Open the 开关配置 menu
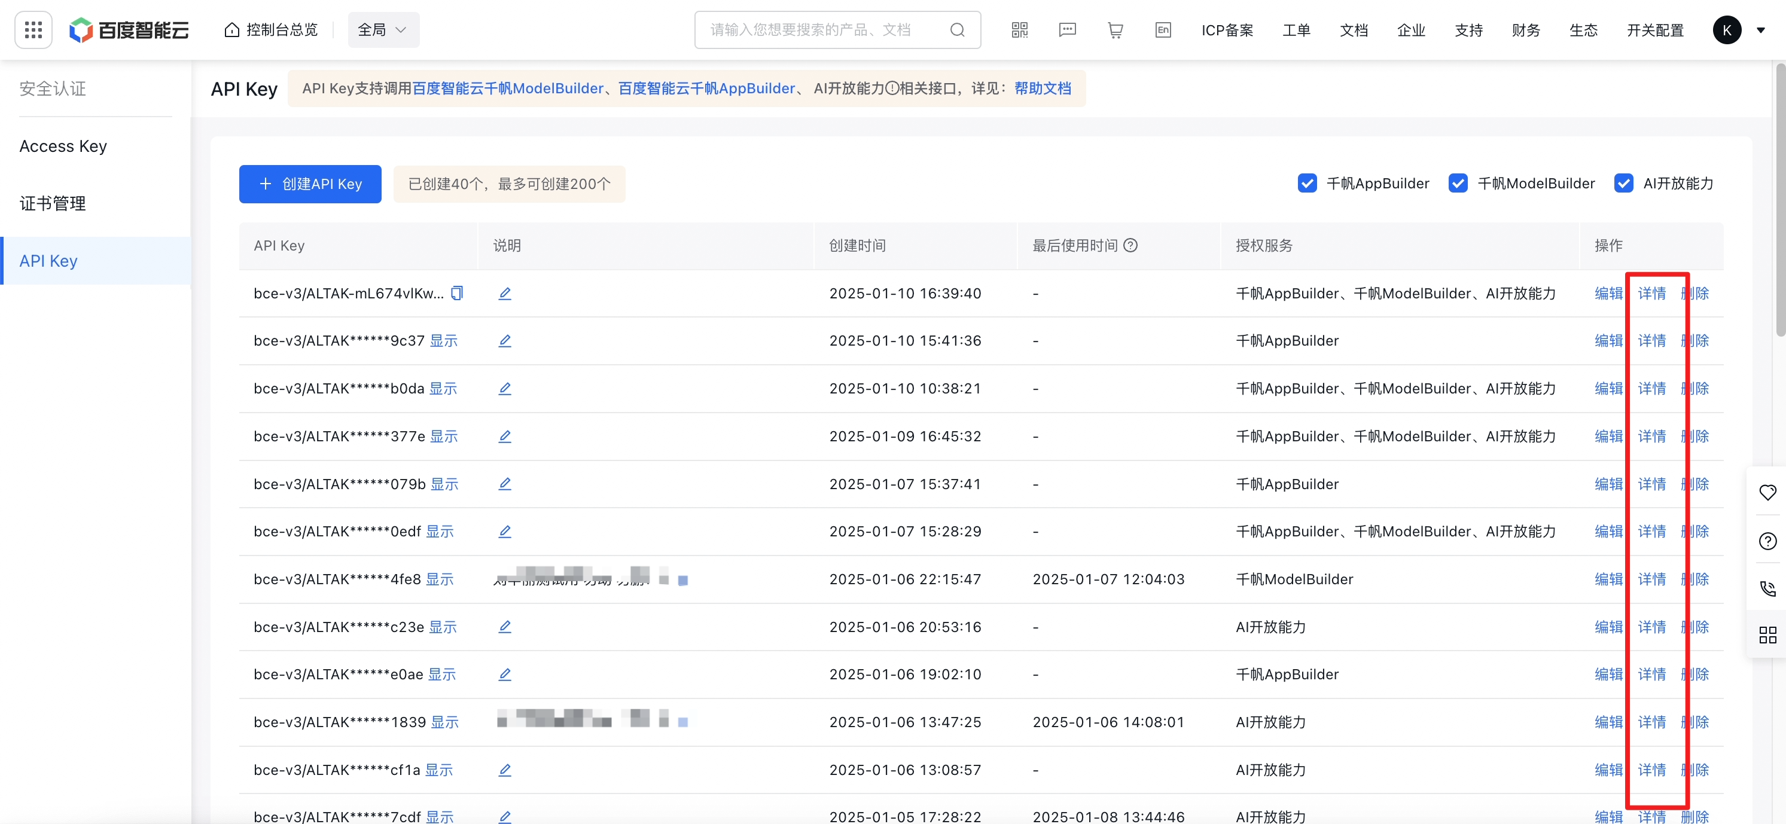This screenshot has width=1786, height=824. (1656, 30)
